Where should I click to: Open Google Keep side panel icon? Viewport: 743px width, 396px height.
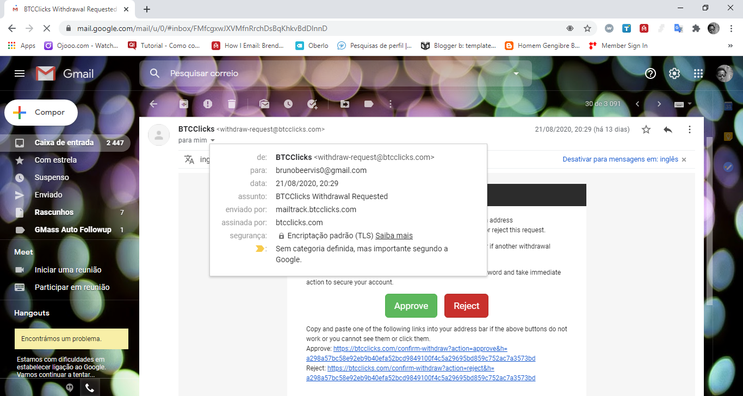coord(728,136)
